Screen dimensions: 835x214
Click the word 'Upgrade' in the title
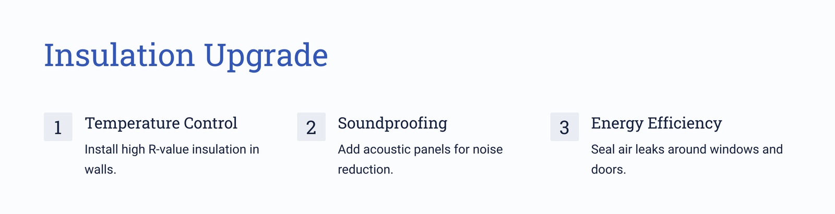266,56
